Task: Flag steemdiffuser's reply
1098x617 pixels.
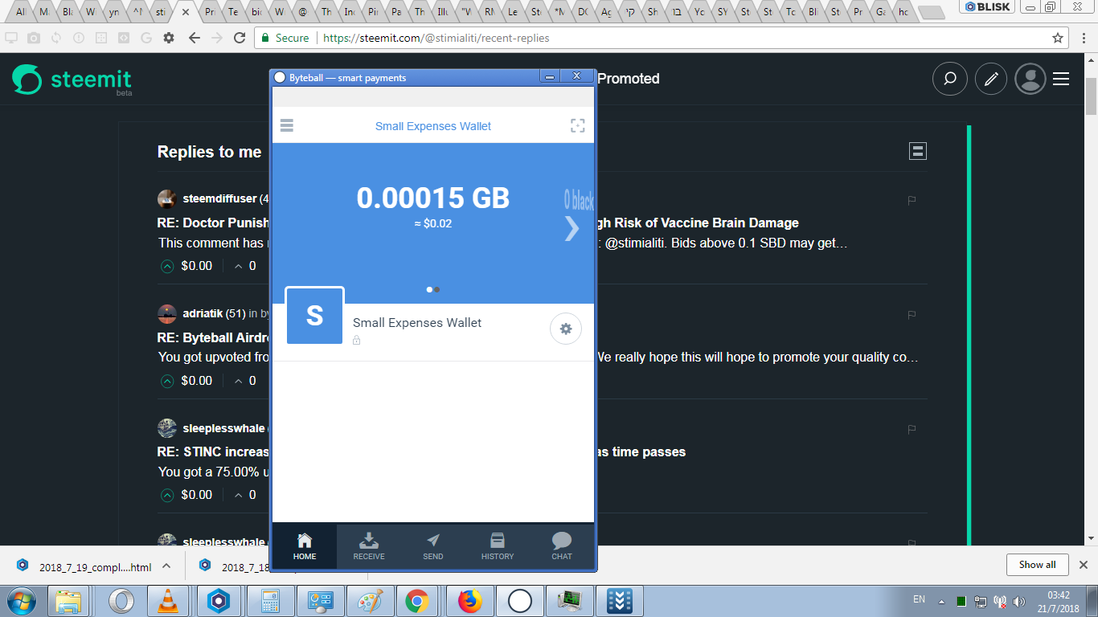Action: coord(912,200)
